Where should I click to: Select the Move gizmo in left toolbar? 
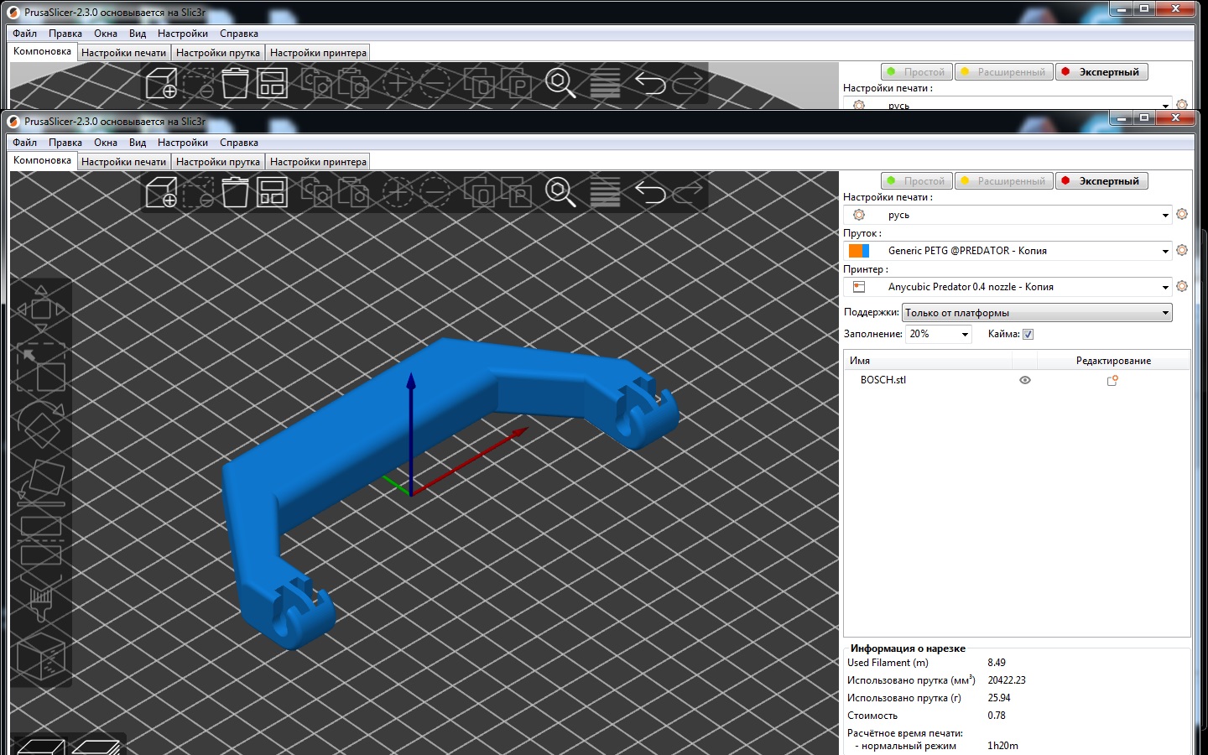(x=40, y=309)
